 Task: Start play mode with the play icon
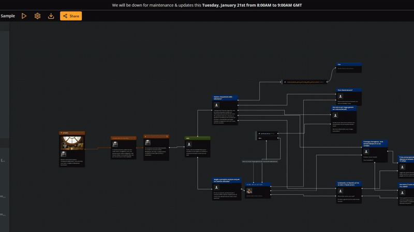pos(24,16)
